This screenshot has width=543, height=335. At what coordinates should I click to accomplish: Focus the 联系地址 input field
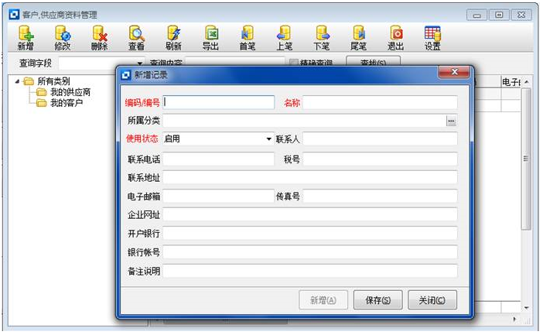tap(310, 178)
